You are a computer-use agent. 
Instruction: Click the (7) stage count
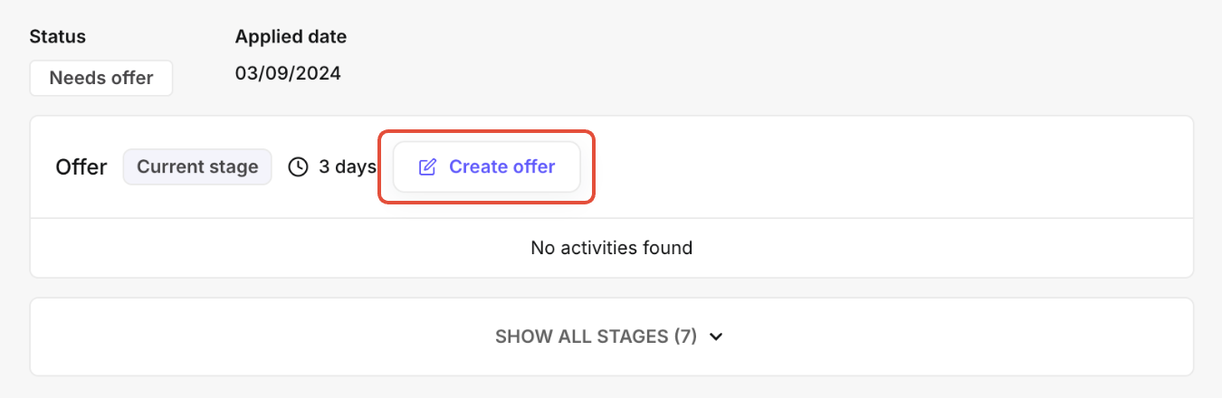[x=685, y=337]
